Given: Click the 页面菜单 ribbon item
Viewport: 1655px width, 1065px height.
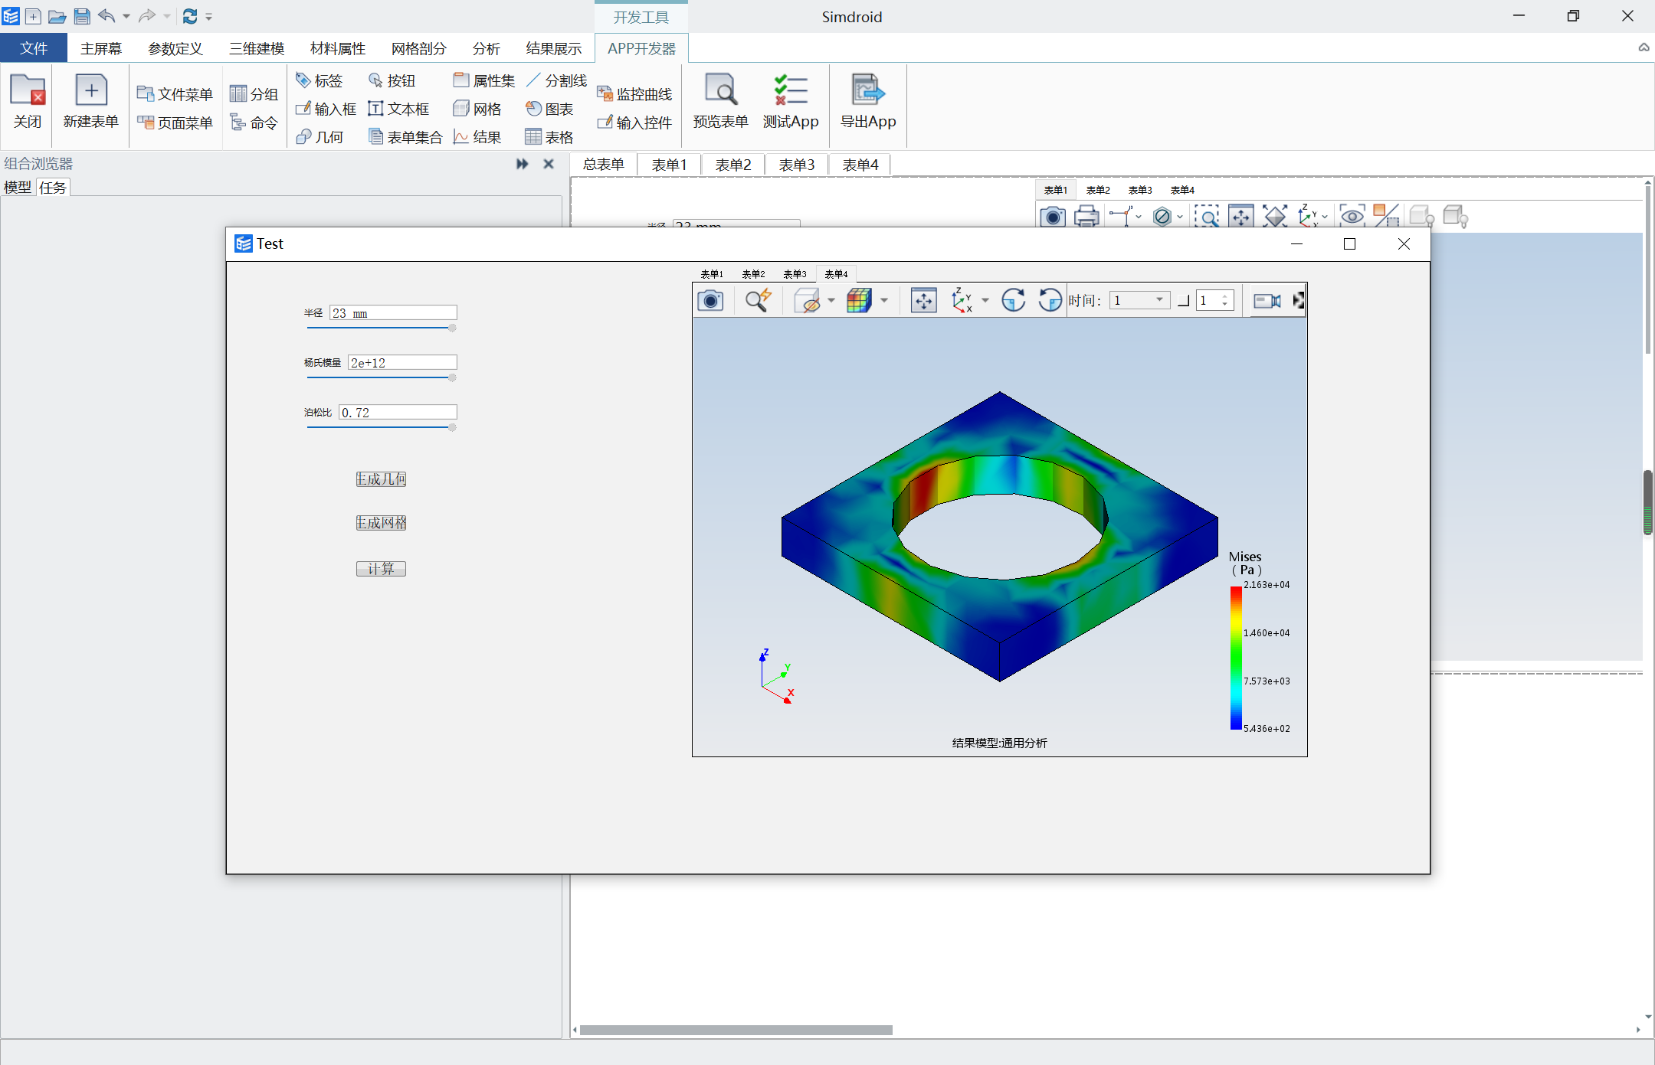Looking at the screenshot, I should pyautogui.click(x=175, y=123).
